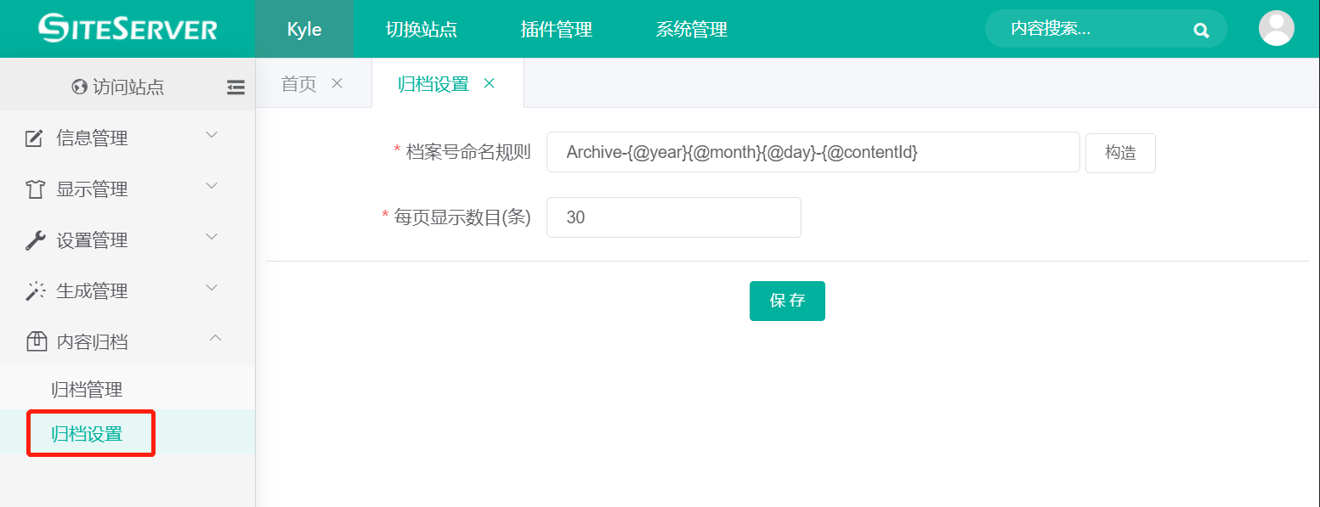Collapse sidebar using the menu fold icon

pos(235,87)
